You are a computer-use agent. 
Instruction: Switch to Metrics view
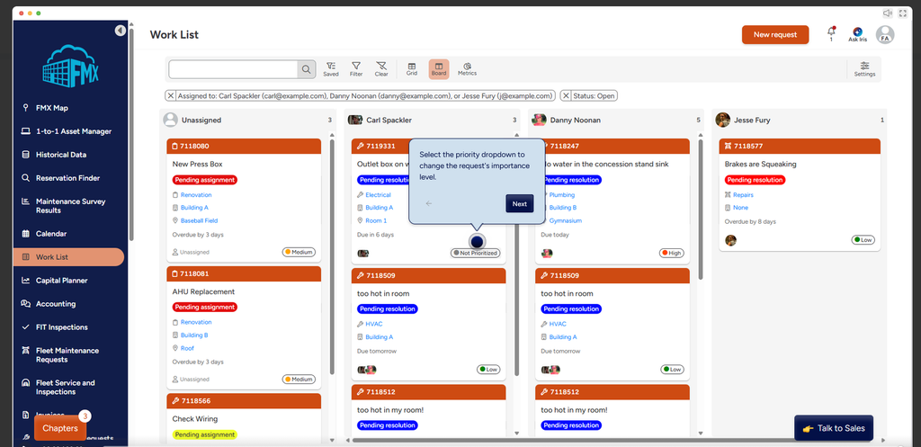[x=468, y=69]
